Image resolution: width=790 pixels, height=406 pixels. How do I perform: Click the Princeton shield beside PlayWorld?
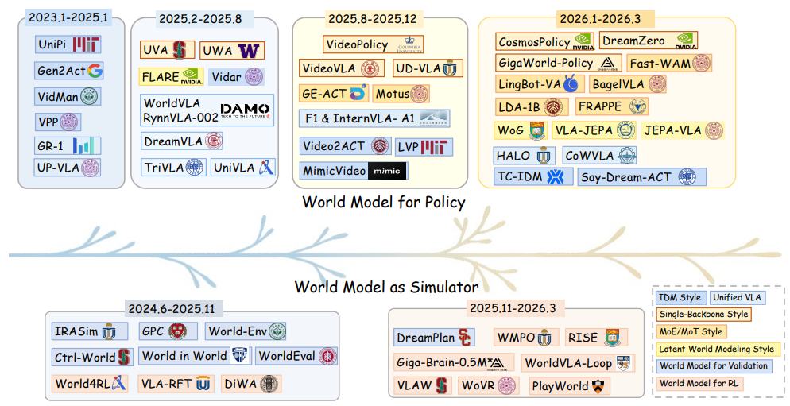[x=598, y=386]
